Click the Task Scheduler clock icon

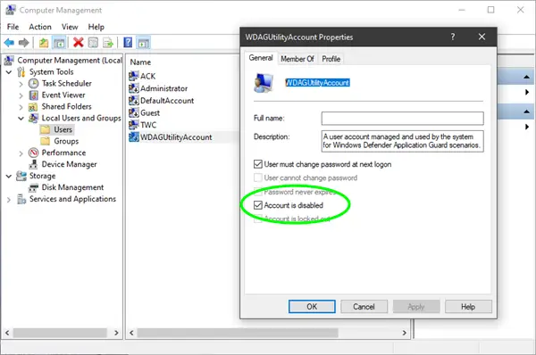[x=34, y=84]
